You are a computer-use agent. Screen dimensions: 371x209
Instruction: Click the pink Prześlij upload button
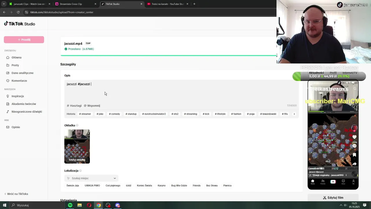(x=24, y=39)
